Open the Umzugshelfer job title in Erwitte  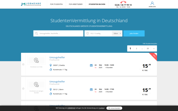tap(57, 57)
